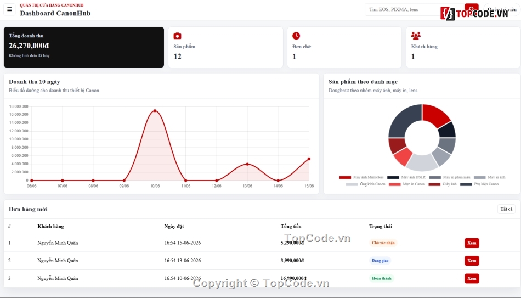The width and height of the screenshot is (521, 298).
Task: Click the camera icon on Sản phẩm card
Action: (x=178, y=36)
